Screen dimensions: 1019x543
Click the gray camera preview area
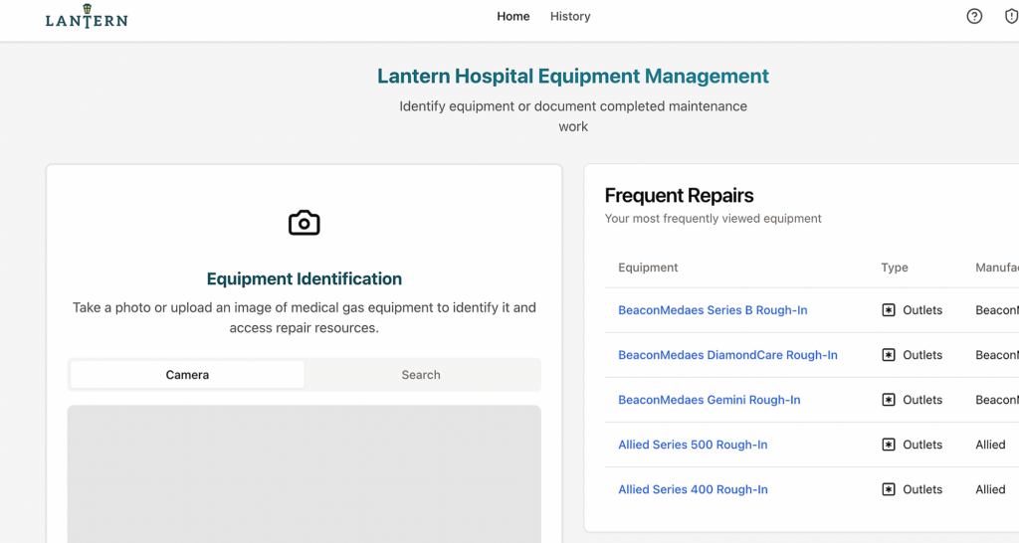point(305,474)
